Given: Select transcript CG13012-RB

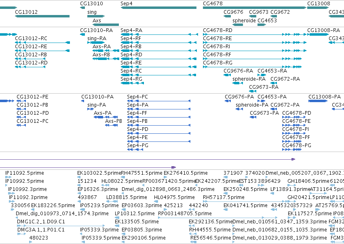Looking at the screenshot, I should click(31, 55).
